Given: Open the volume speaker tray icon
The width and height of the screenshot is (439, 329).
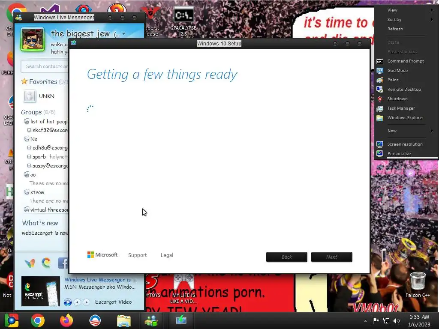Looking at the screenshot, I should pyautogui.click(x=397, y=320).
